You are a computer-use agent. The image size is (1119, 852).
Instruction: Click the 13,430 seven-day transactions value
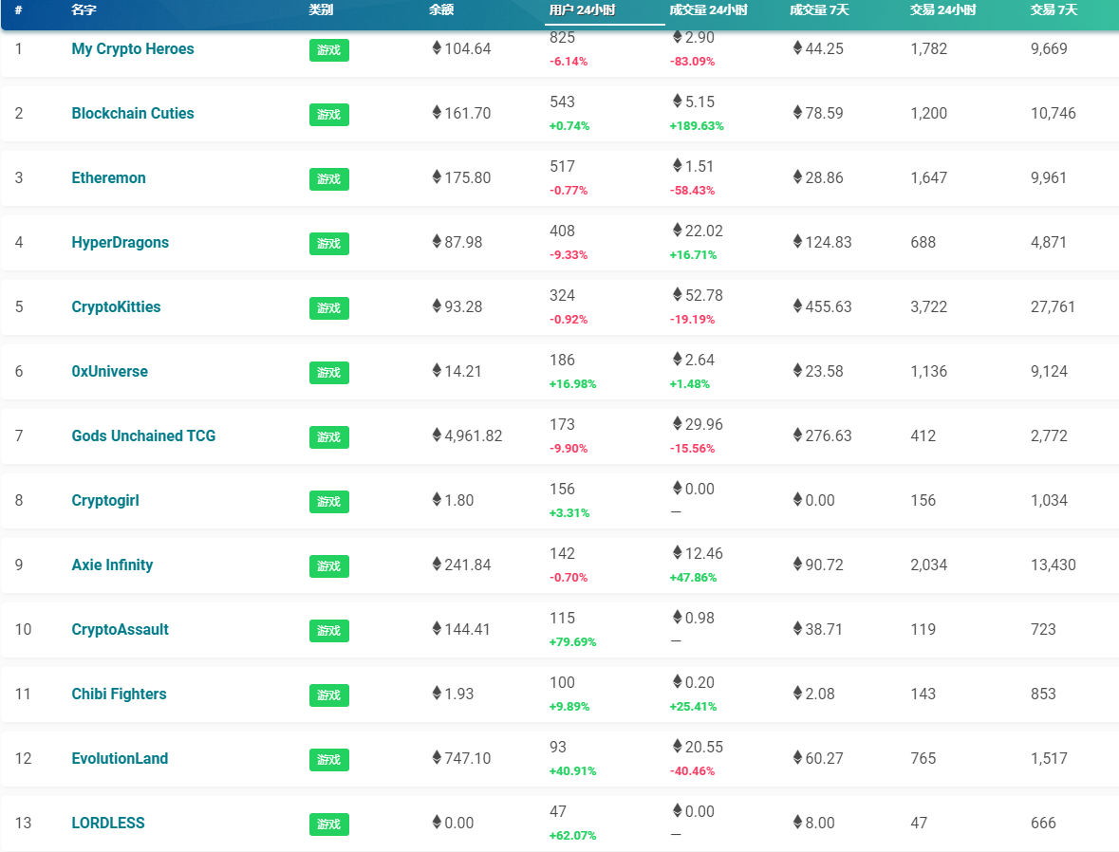(x=1053, y=565)
